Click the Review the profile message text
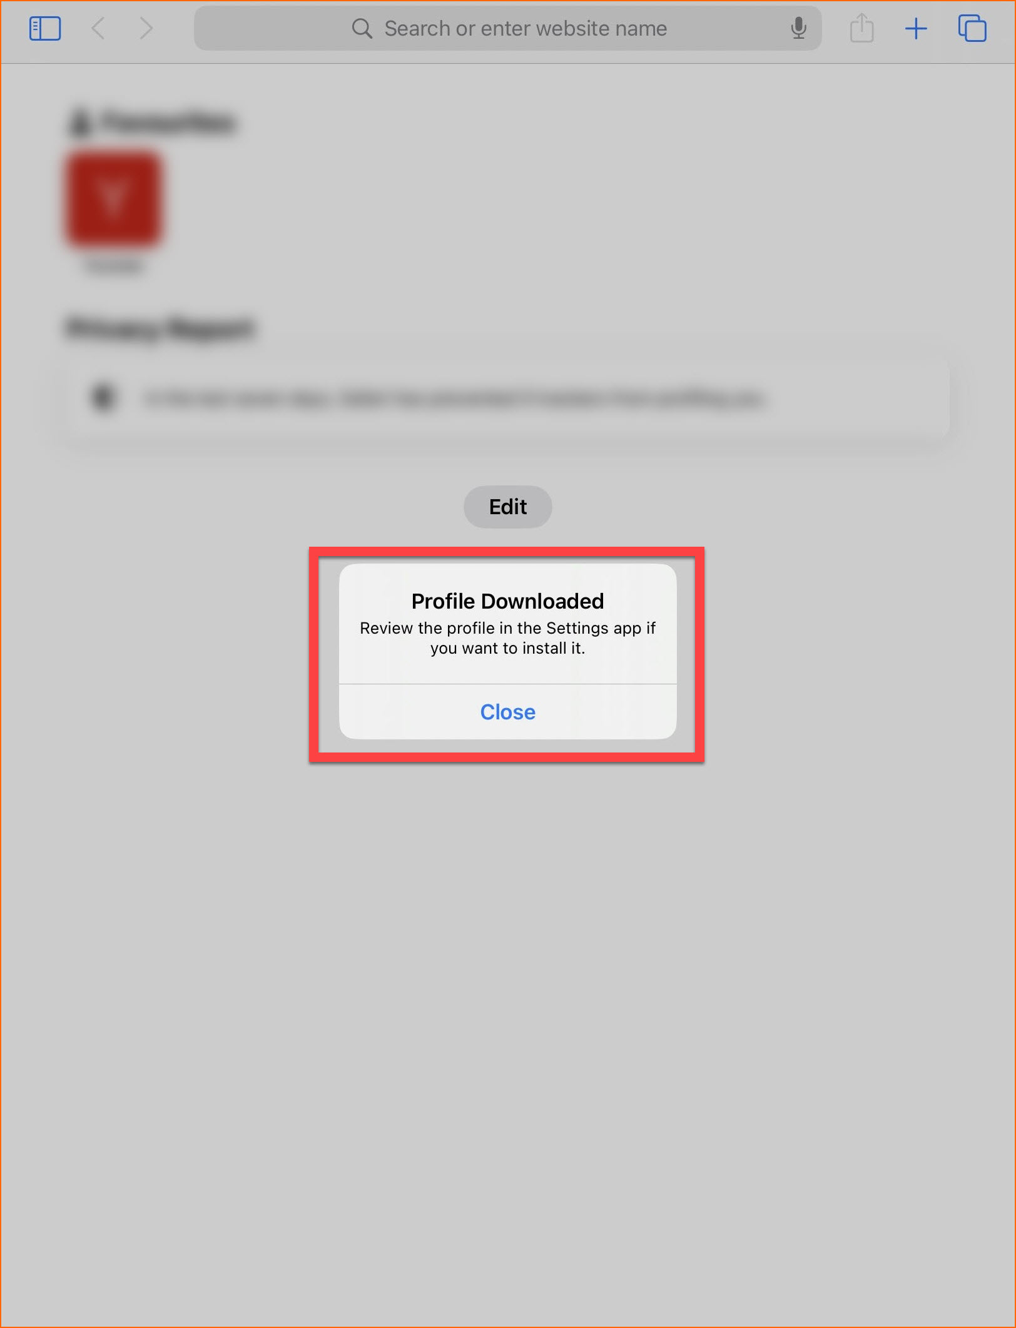This screenshot has width=1016, height=1328. [x=507, y=638]
